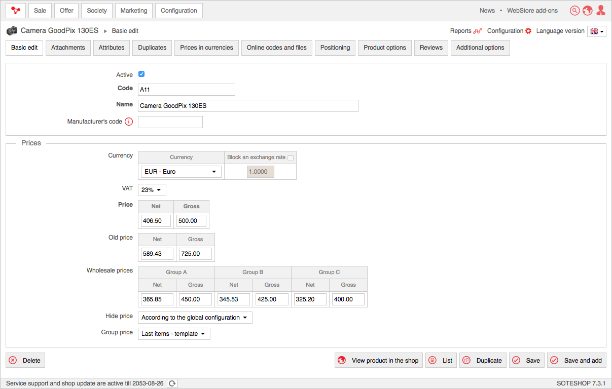The height and width of the screenshot is (389, 612).
Task: Open the Configuration top menu
Action: tap(179, 11)
